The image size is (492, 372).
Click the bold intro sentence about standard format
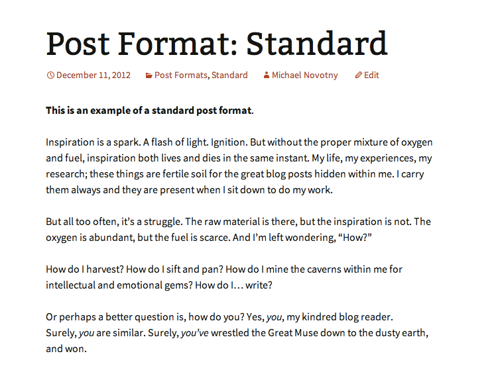[x=149, y=111]
